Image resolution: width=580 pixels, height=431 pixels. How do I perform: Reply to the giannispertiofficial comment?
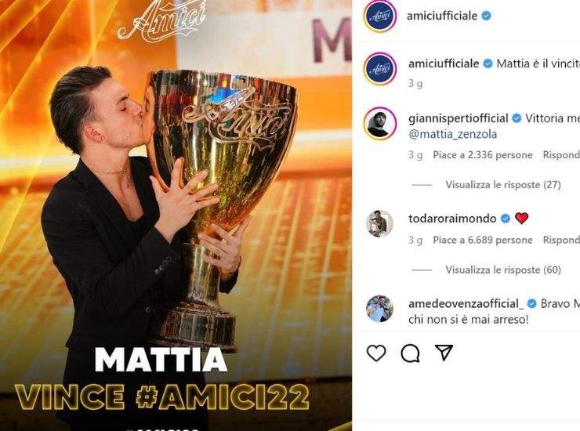tap(561, 154)
